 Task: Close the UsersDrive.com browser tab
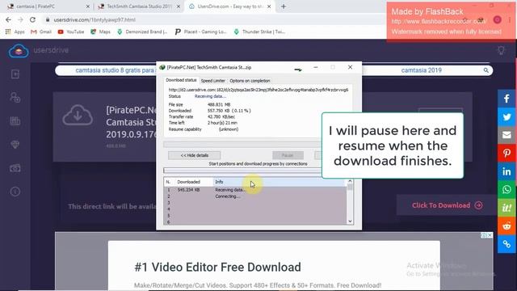click(x=269, y=6)
